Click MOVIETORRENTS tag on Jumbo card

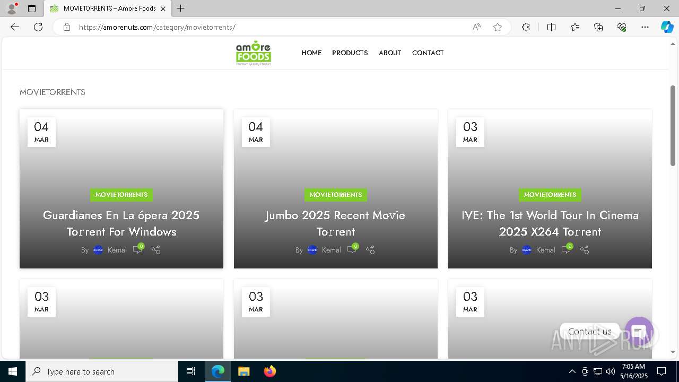(336, 195)
